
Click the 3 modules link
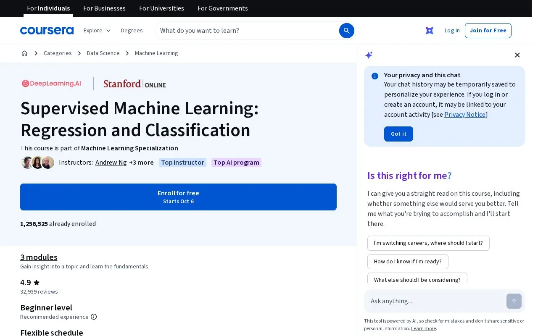tap(39, 257)
